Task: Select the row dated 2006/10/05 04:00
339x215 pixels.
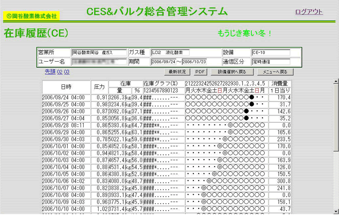Action: coord(166,174)
